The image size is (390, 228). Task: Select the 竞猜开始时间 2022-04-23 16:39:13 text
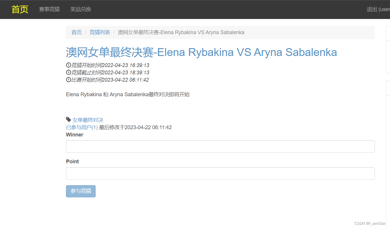point(110,65)
